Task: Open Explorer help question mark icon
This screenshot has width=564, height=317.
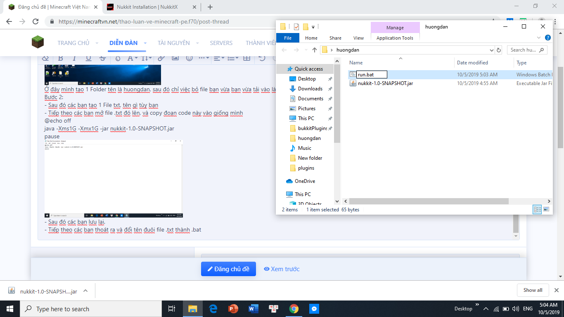Action: pos(548,38)
